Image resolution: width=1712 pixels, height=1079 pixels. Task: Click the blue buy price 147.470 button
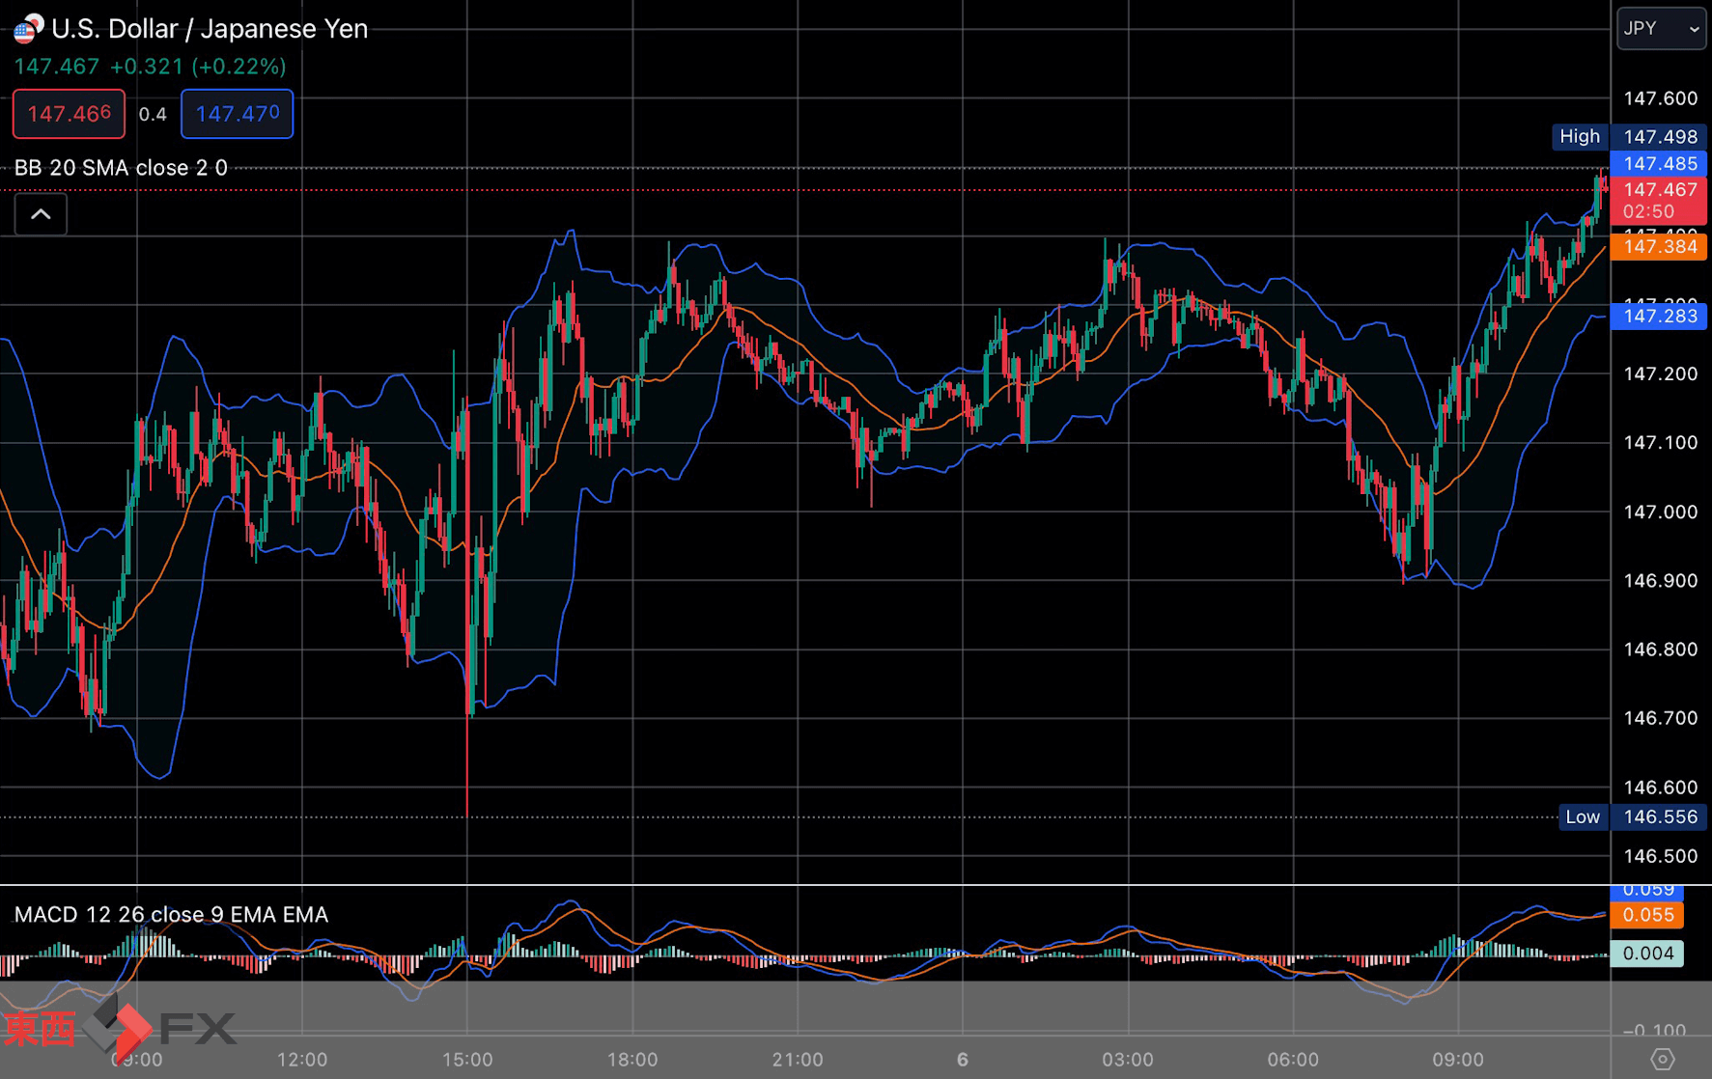pos(237,114)
